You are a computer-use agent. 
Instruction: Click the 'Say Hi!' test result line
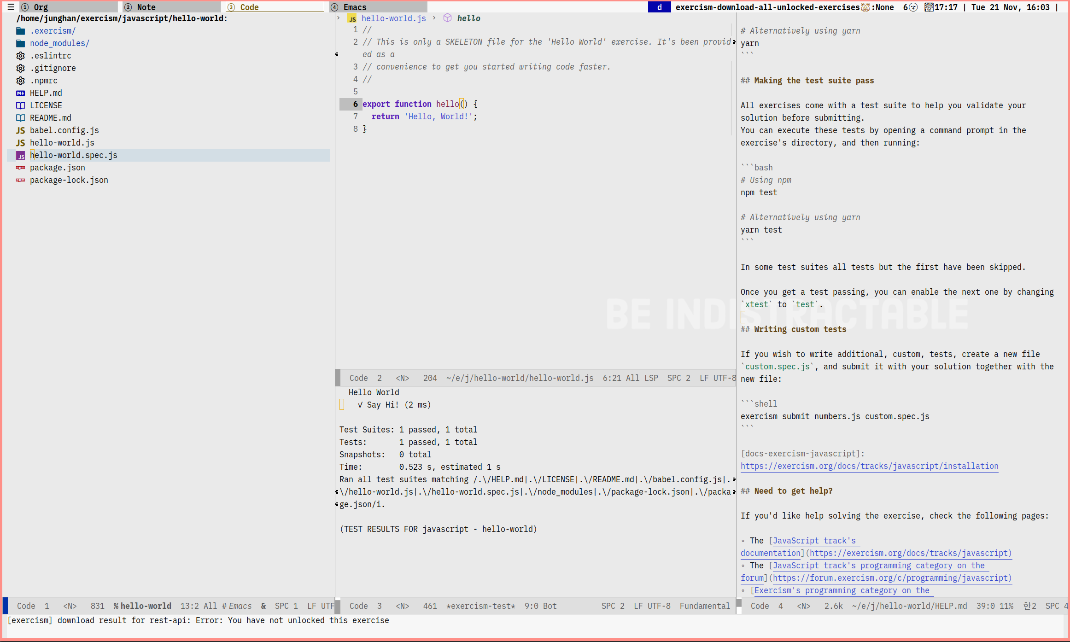(394, 405)
